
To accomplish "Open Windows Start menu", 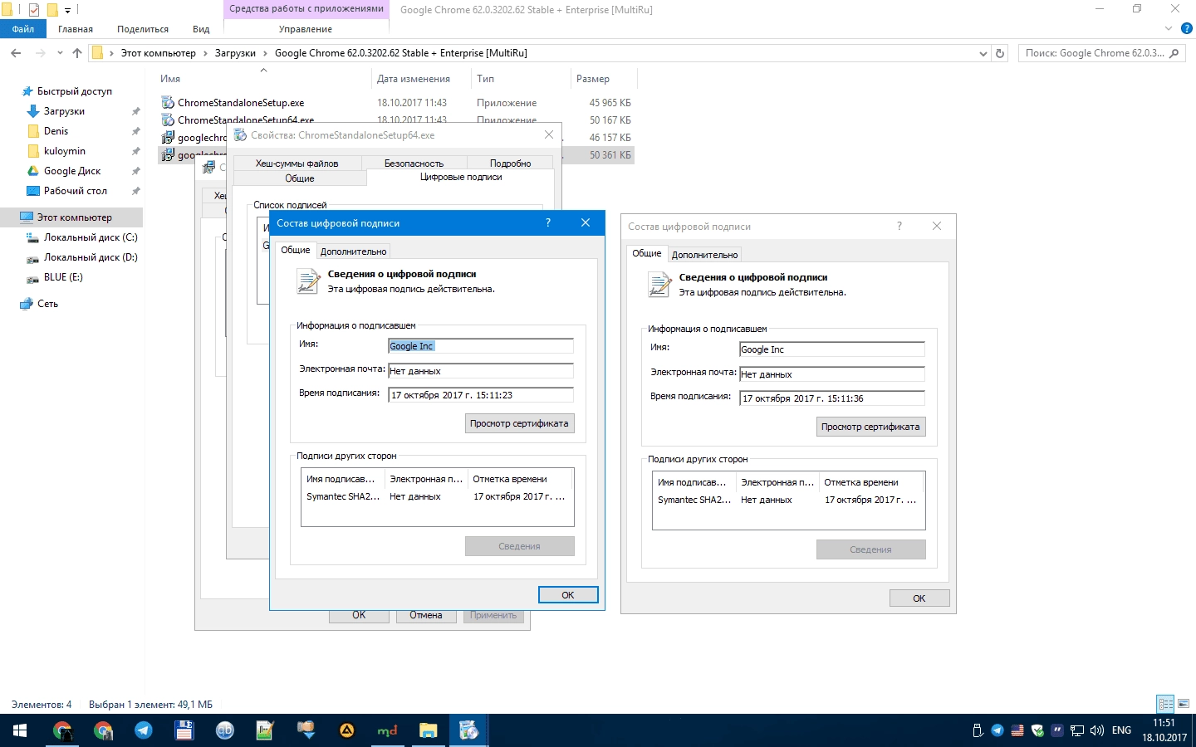I will tap(20, 730).
